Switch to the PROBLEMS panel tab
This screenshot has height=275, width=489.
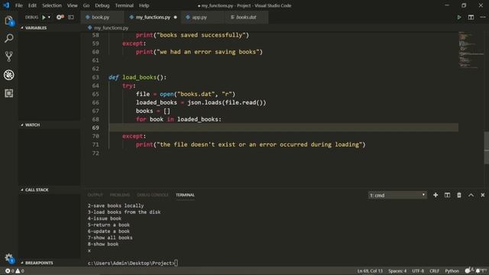120,195
